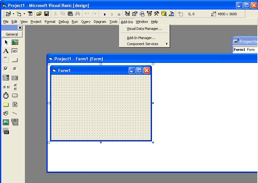Select the Image control in the toolbox

(6, 122)
